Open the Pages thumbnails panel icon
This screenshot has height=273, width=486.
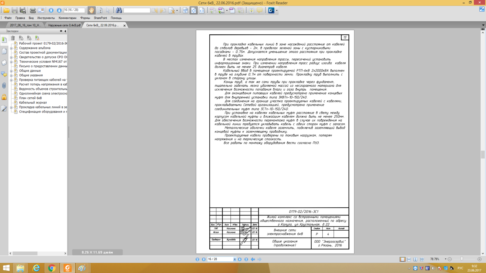(x=4, y=51)
